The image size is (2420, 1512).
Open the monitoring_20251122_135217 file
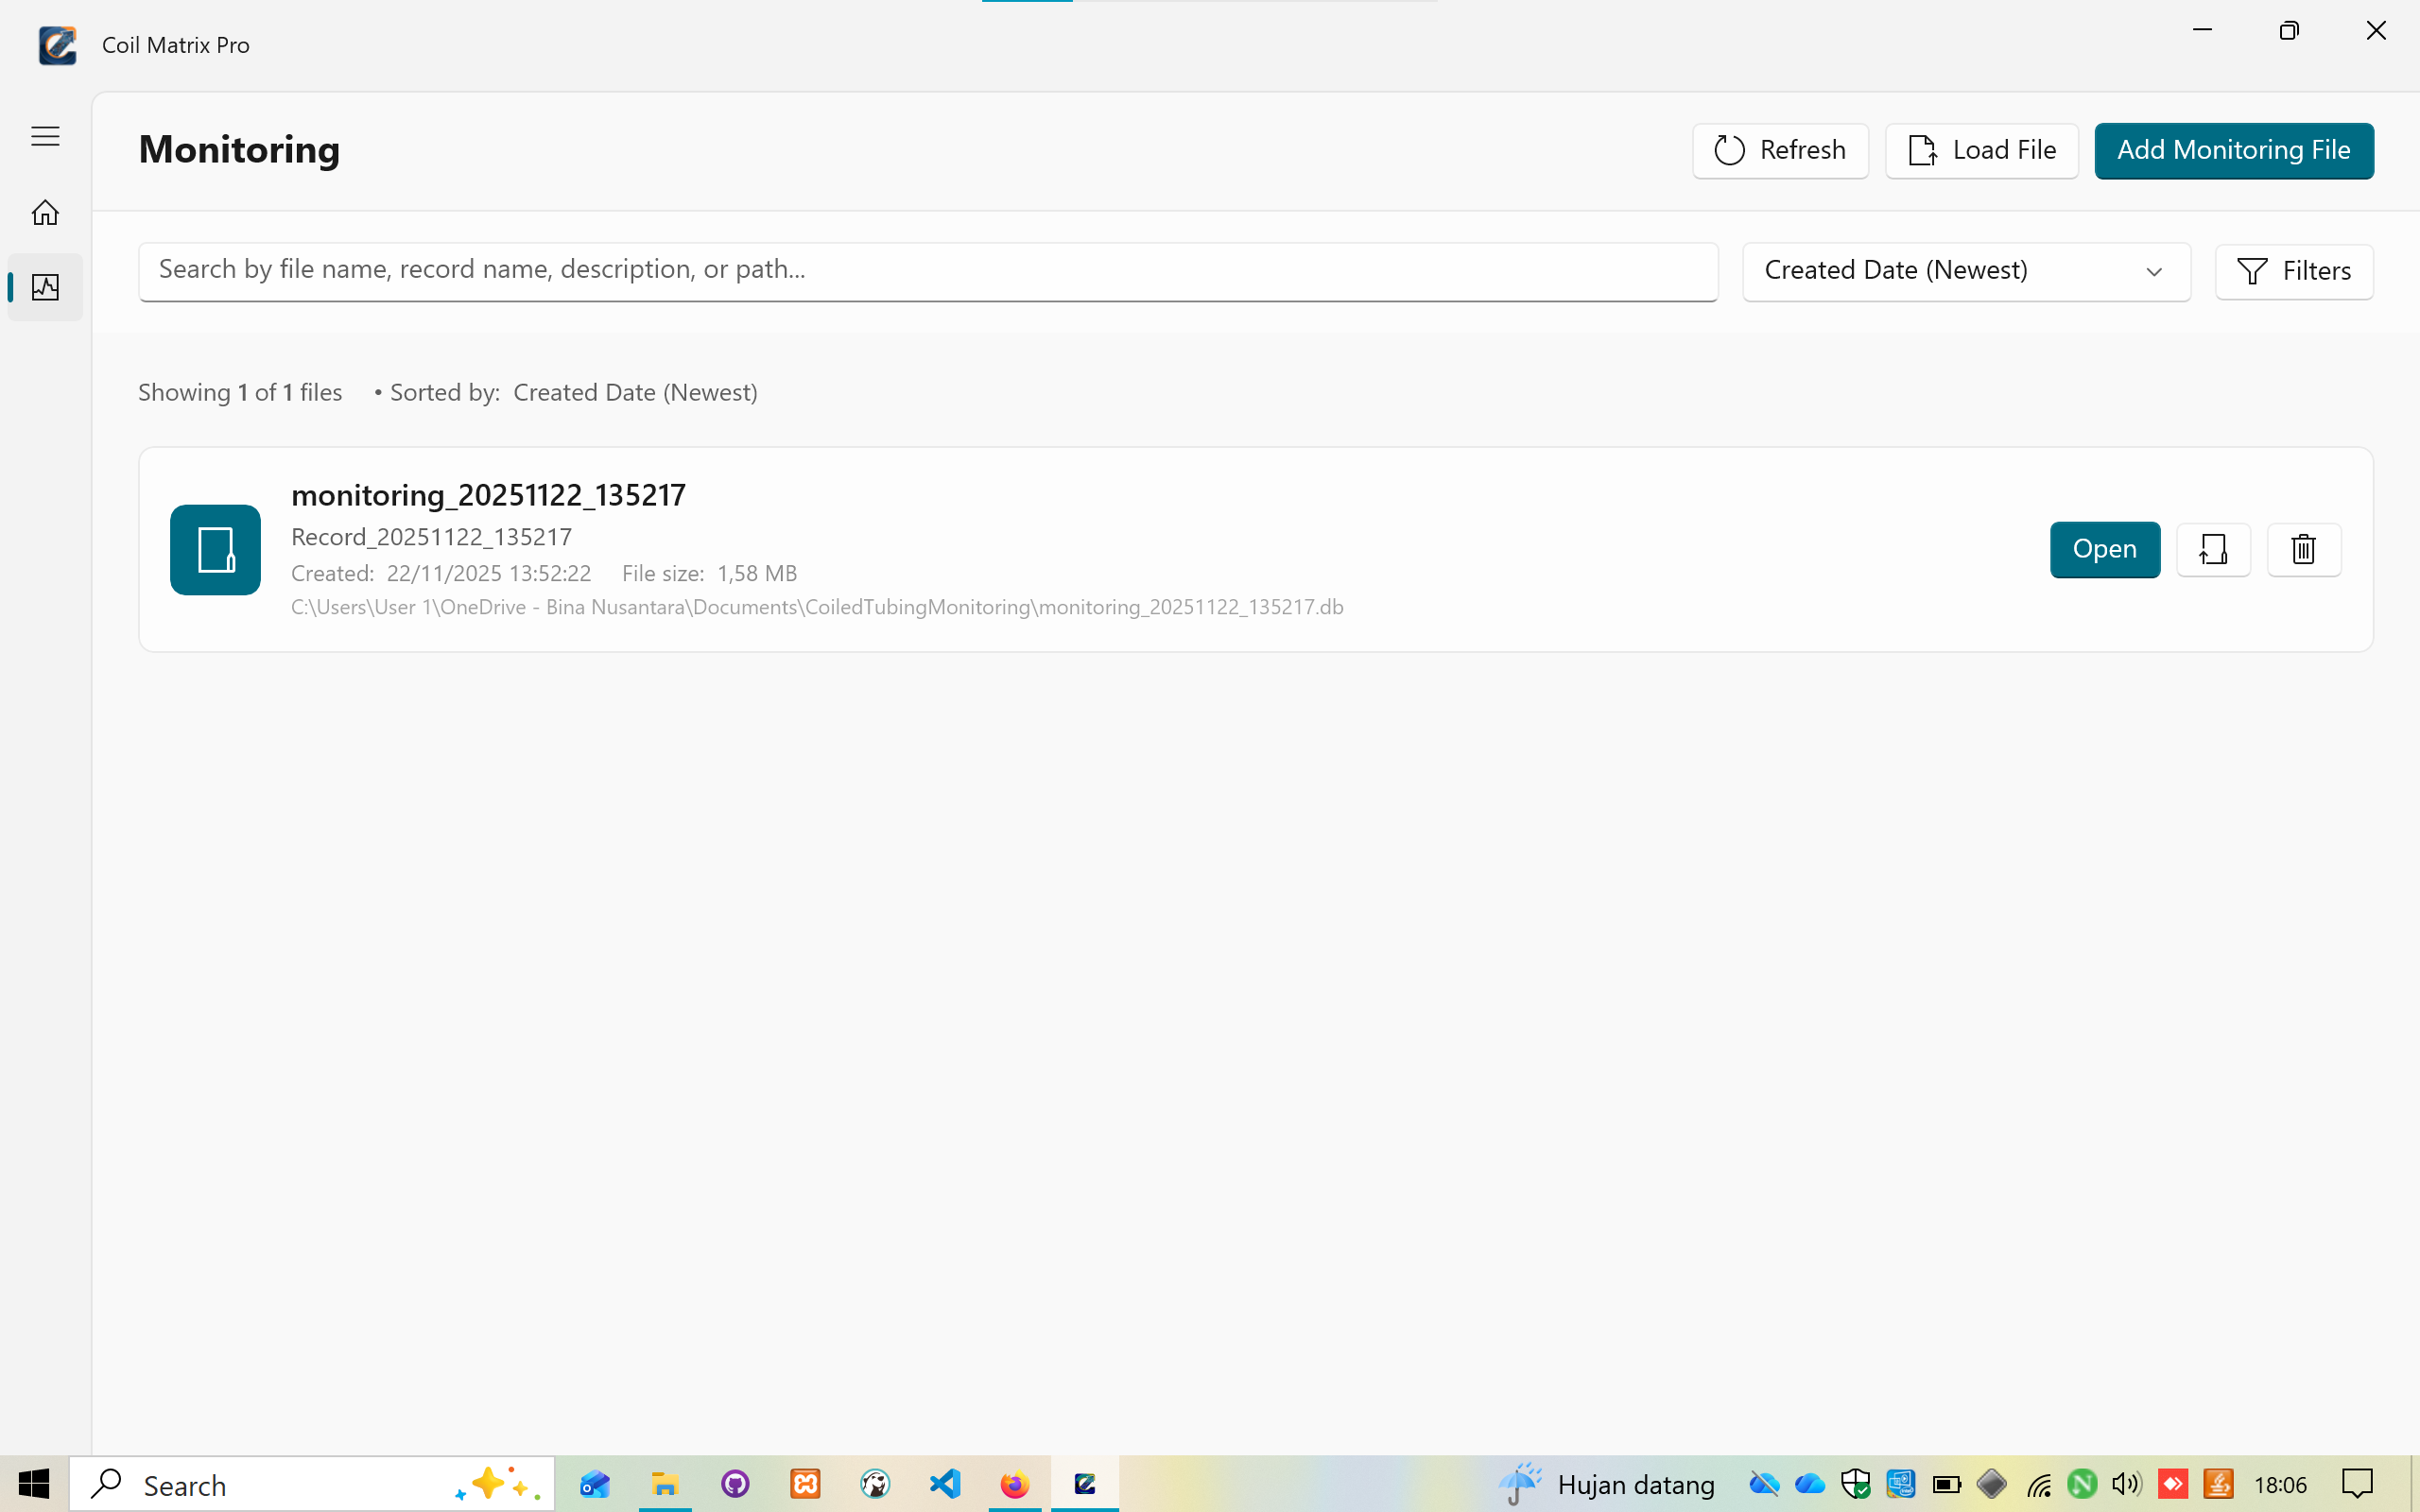(x=2104, y=549)
